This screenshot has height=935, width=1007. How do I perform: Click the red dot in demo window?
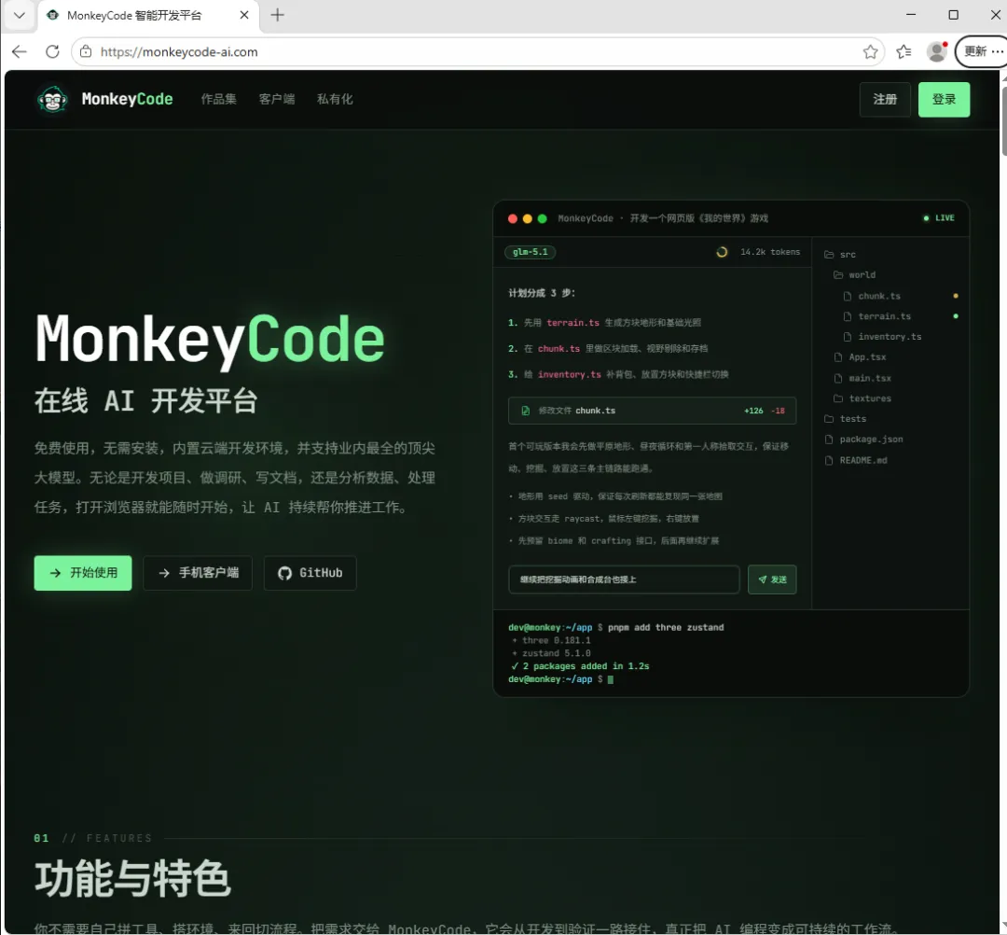click(x=513, y=218)
